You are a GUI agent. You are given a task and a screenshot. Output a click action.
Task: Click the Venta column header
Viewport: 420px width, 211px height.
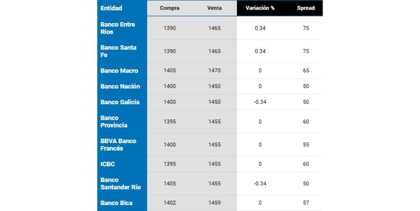[x=214, y=8]
